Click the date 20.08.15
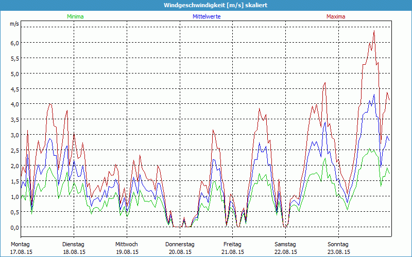This screenshot has width=412, height=257. (x=180, y=252)
